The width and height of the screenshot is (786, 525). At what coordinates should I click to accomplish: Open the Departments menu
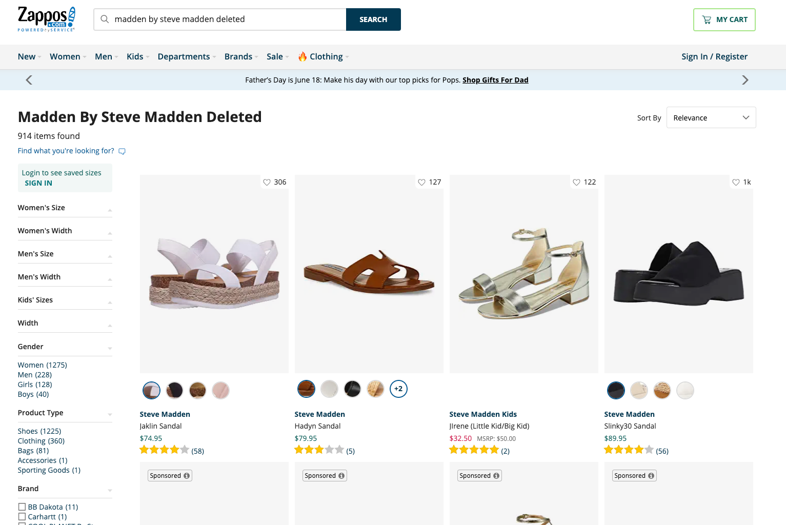tap(184, 56)
